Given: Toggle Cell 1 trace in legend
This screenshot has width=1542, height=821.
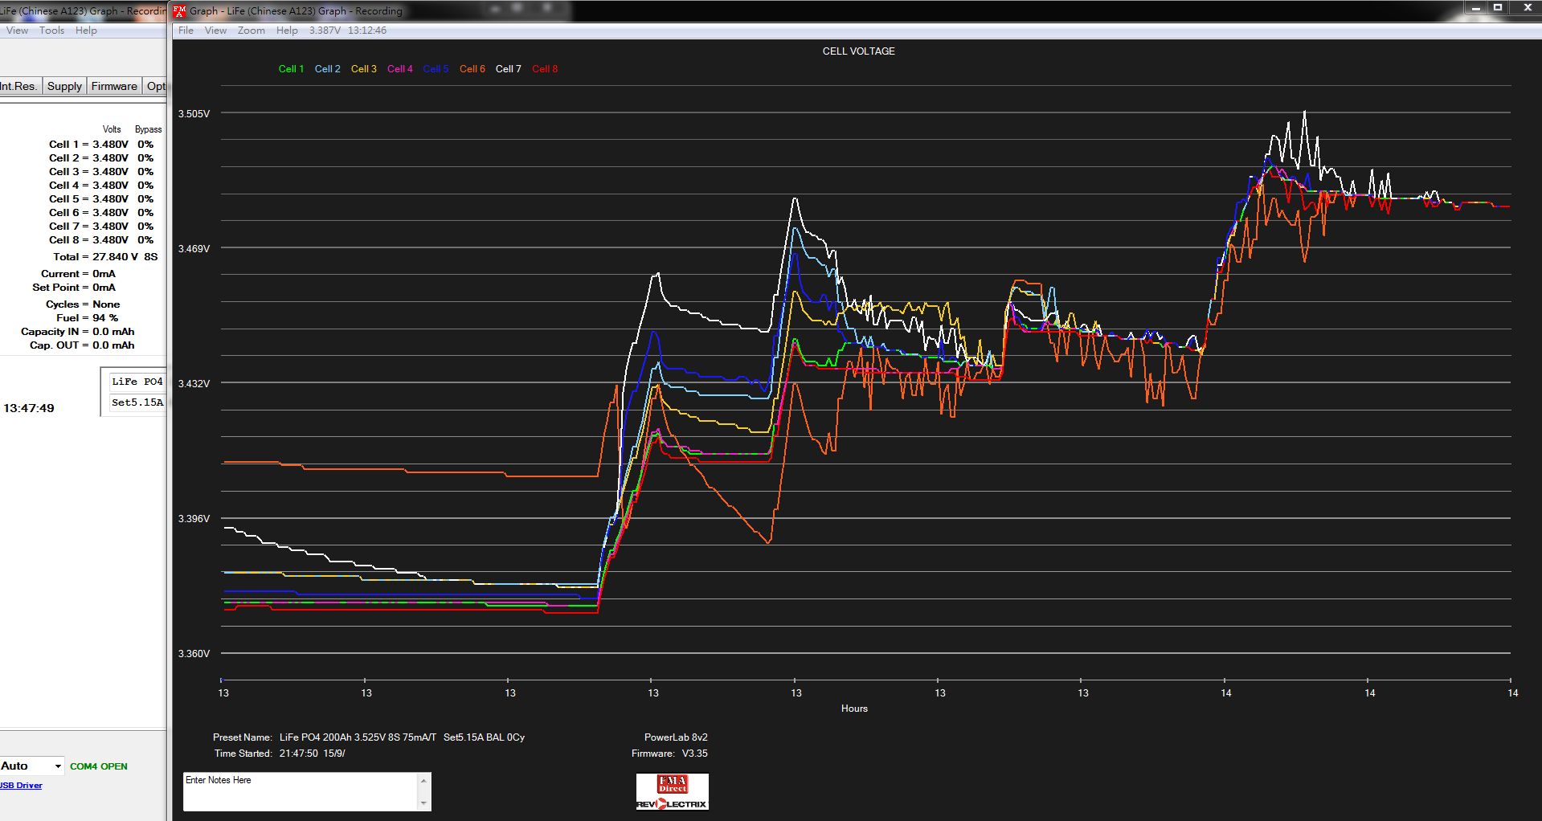Looking at the screenshot, I should 291,69.
